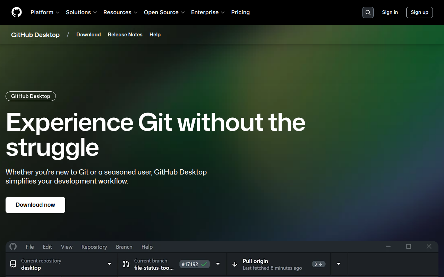Open the File menu in app
Screen dimensions: 444x277
(30, 247)
